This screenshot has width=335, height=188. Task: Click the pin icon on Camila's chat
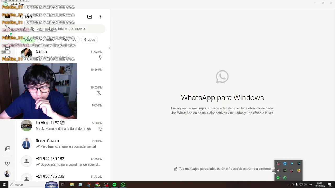click(100, 57)
